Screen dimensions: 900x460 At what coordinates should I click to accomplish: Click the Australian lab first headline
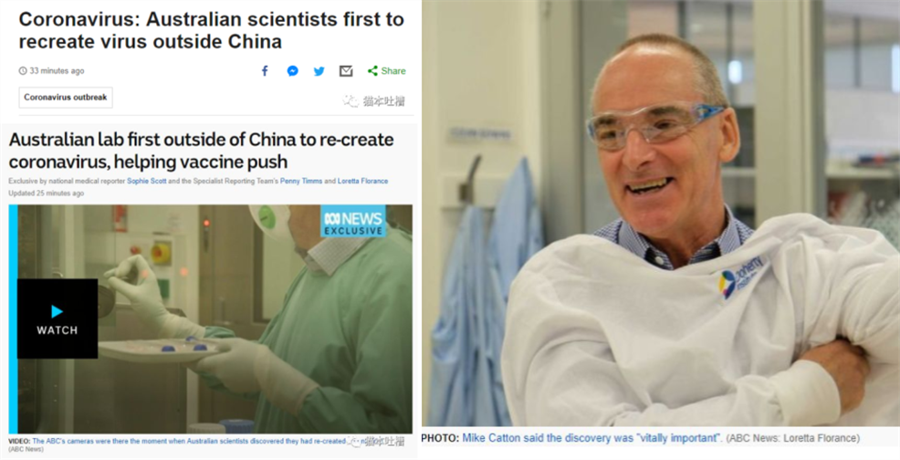tap(202, 151)
